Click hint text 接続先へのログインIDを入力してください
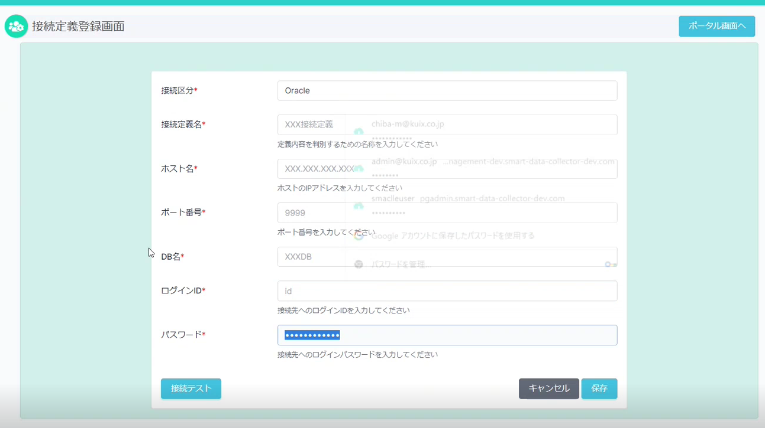 point(344,311)
